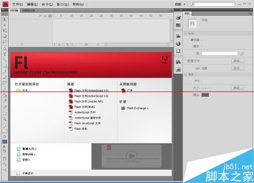Open the Info panel from the dock
The width and height of the screenshot is (254, 183).
pyautogui.click(x=178, y=44)
